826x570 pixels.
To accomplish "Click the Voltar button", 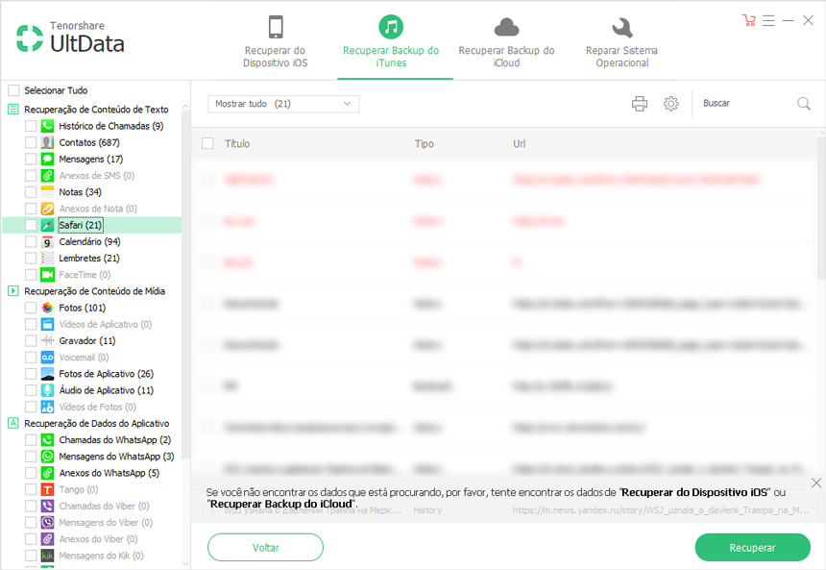I will coord(265,547).
